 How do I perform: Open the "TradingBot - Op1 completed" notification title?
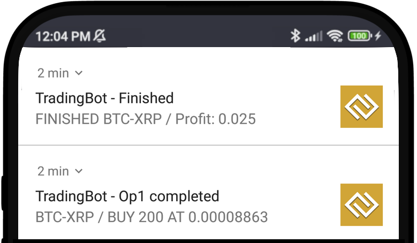(x=127, y=196)
